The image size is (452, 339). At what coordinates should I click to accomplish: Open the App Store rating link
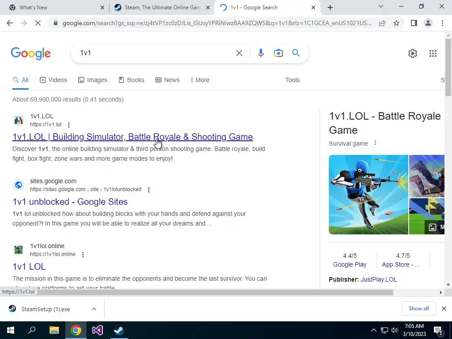pyautogui.click(x=401, y=264)
